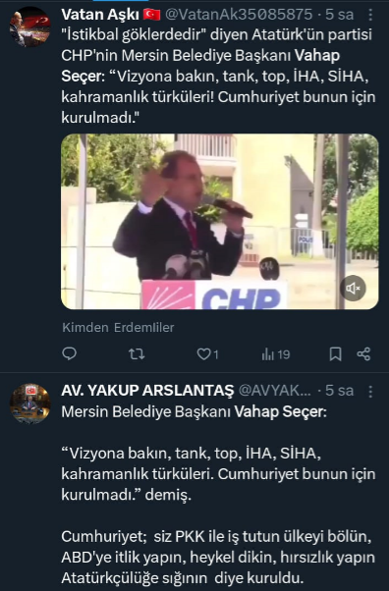Retweet Vatan Aşkı's post

pyautogui.click(x=137, y=354)
